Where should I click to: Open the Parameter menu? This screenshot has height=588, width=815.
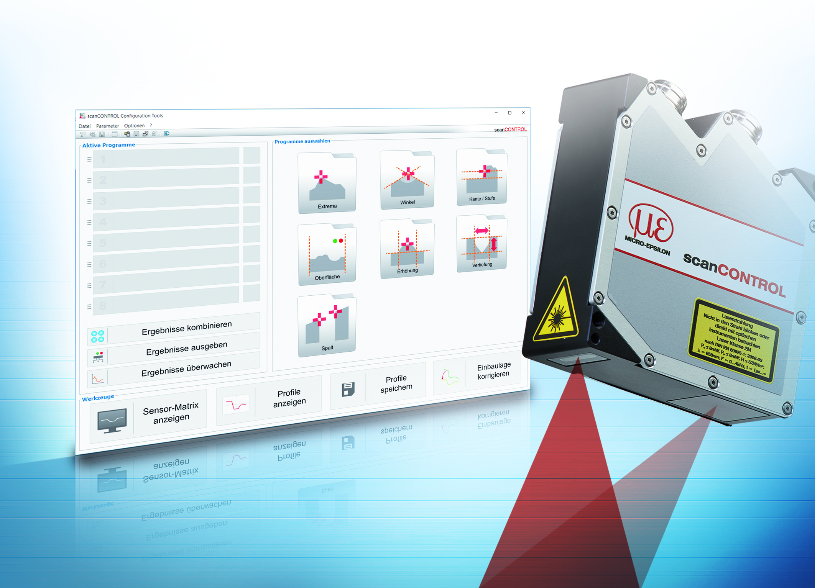tap(107, 125)
